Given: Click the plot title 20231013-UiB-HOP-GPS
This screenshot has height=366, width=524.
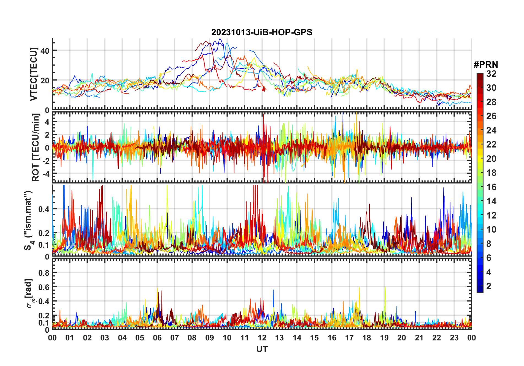Looking at the screenshot, I should pos(262,32).
